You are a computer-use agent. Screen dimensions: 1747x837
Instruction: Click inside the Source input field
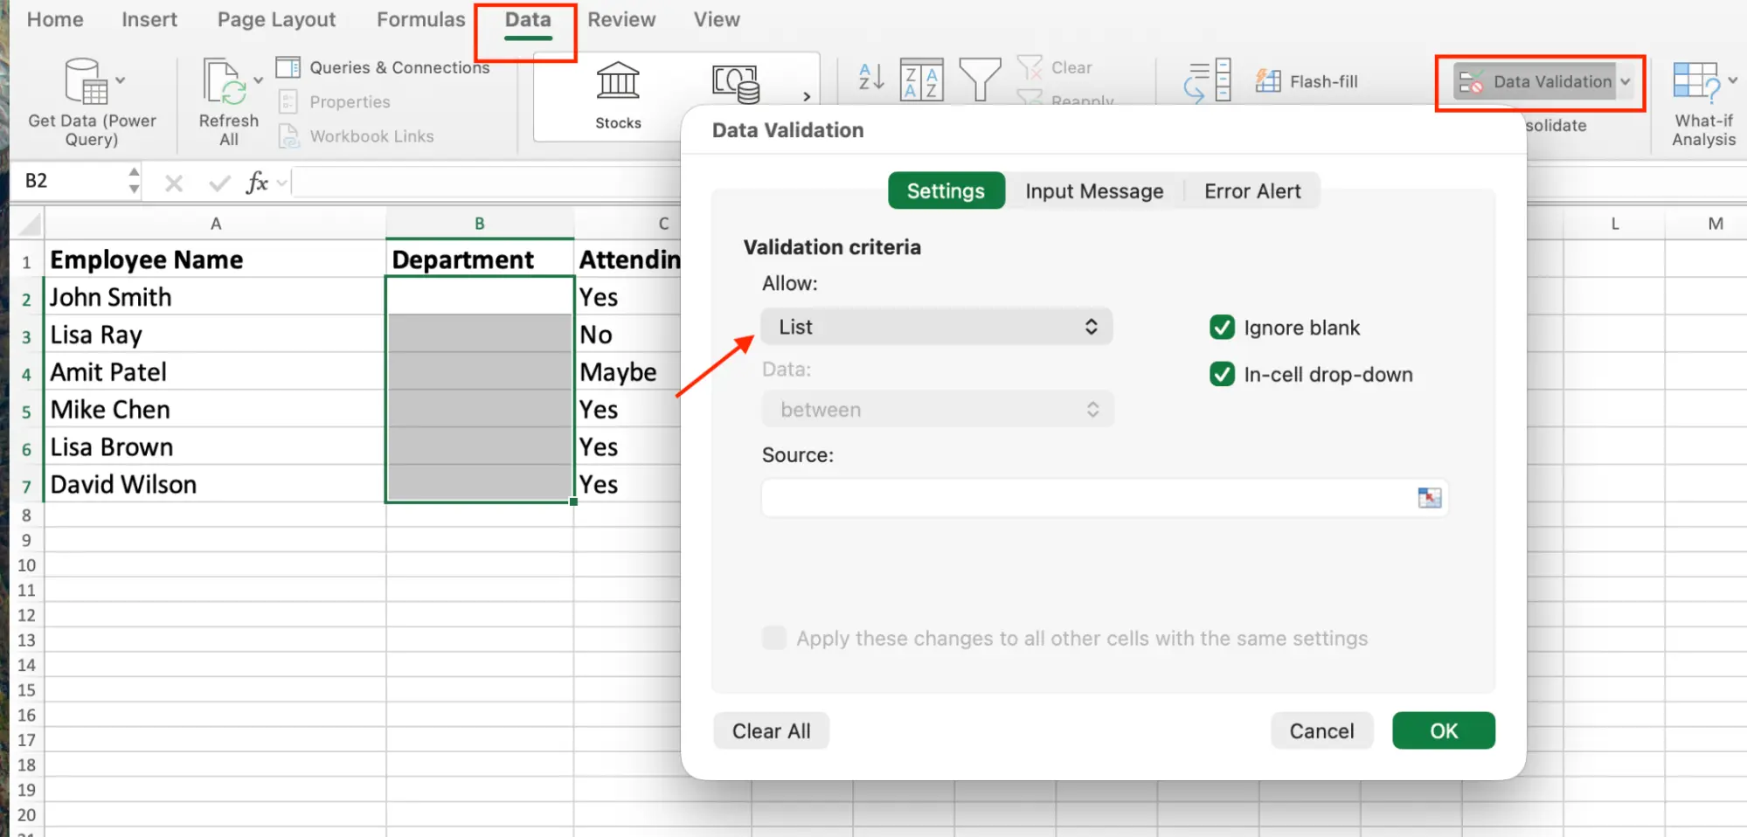pos(1049,498)
